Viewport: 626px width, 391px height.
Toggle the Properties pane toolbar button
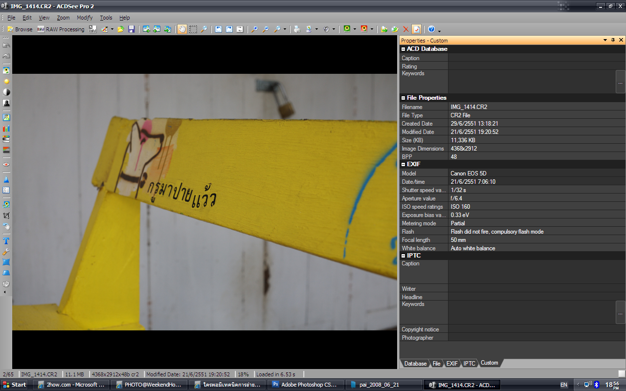416,29
